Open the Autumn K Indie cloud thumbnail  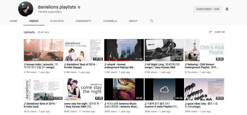[164, 89]
